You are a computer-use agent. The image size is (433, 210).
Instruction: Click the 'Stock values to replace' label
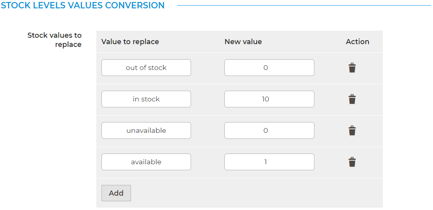pos(55,40)
